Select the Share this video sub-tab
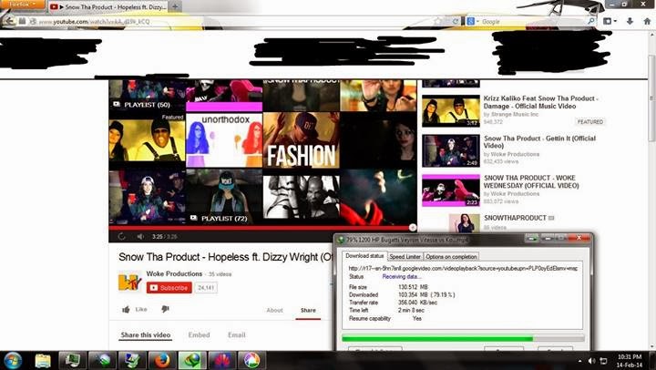656x370 pixels. pyautogui.click(x=146, y=334)
